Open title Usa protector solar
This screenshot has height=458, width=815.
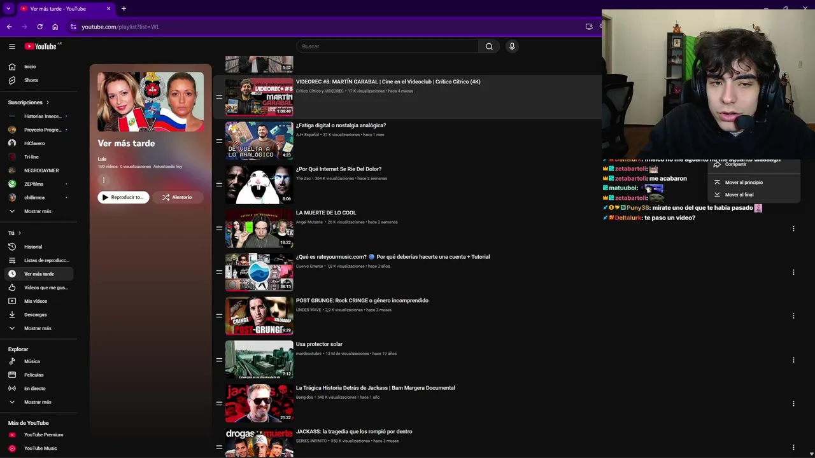point(319,344)
